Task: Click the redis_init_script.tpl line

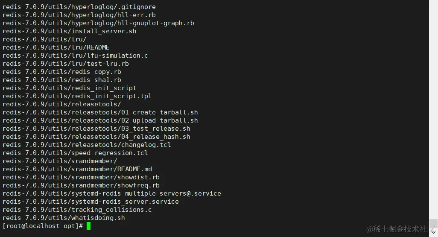Action: [x=77, y=96]
